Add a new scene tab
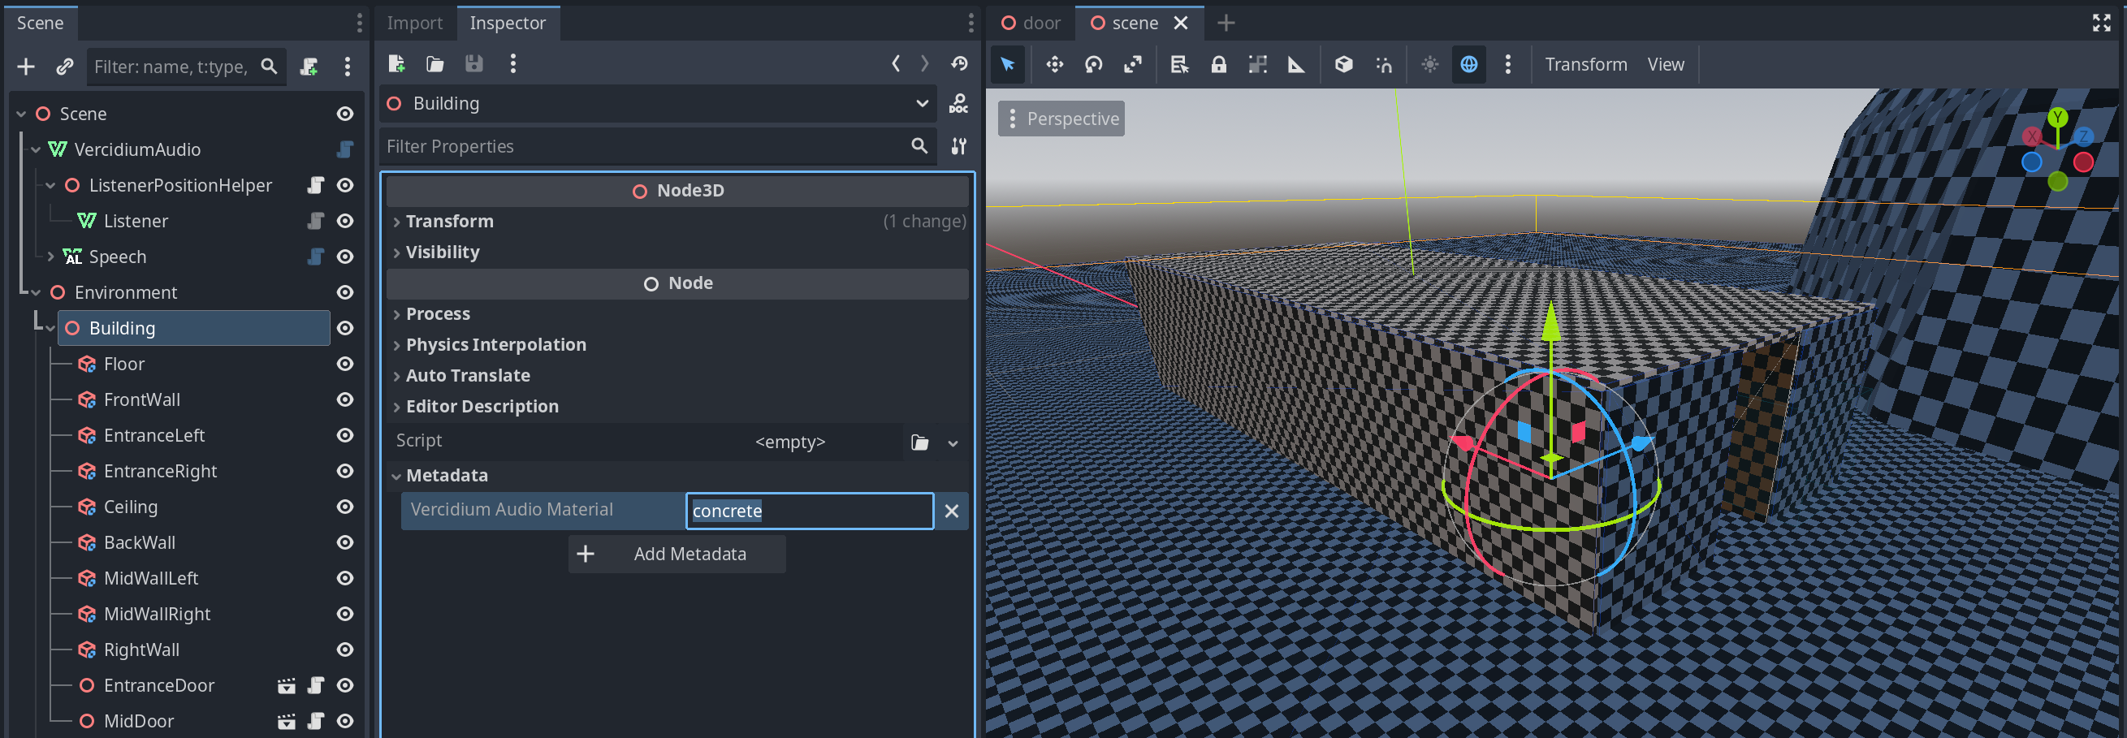The image size is (2127, 738). [1226, 23]
